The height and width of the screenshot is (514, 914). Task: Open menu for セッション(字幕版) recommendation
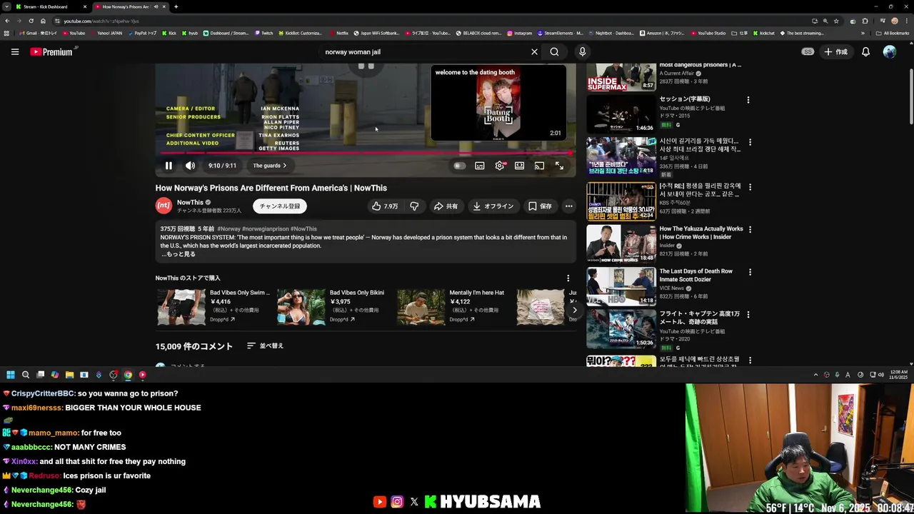[x=748, y=100]
